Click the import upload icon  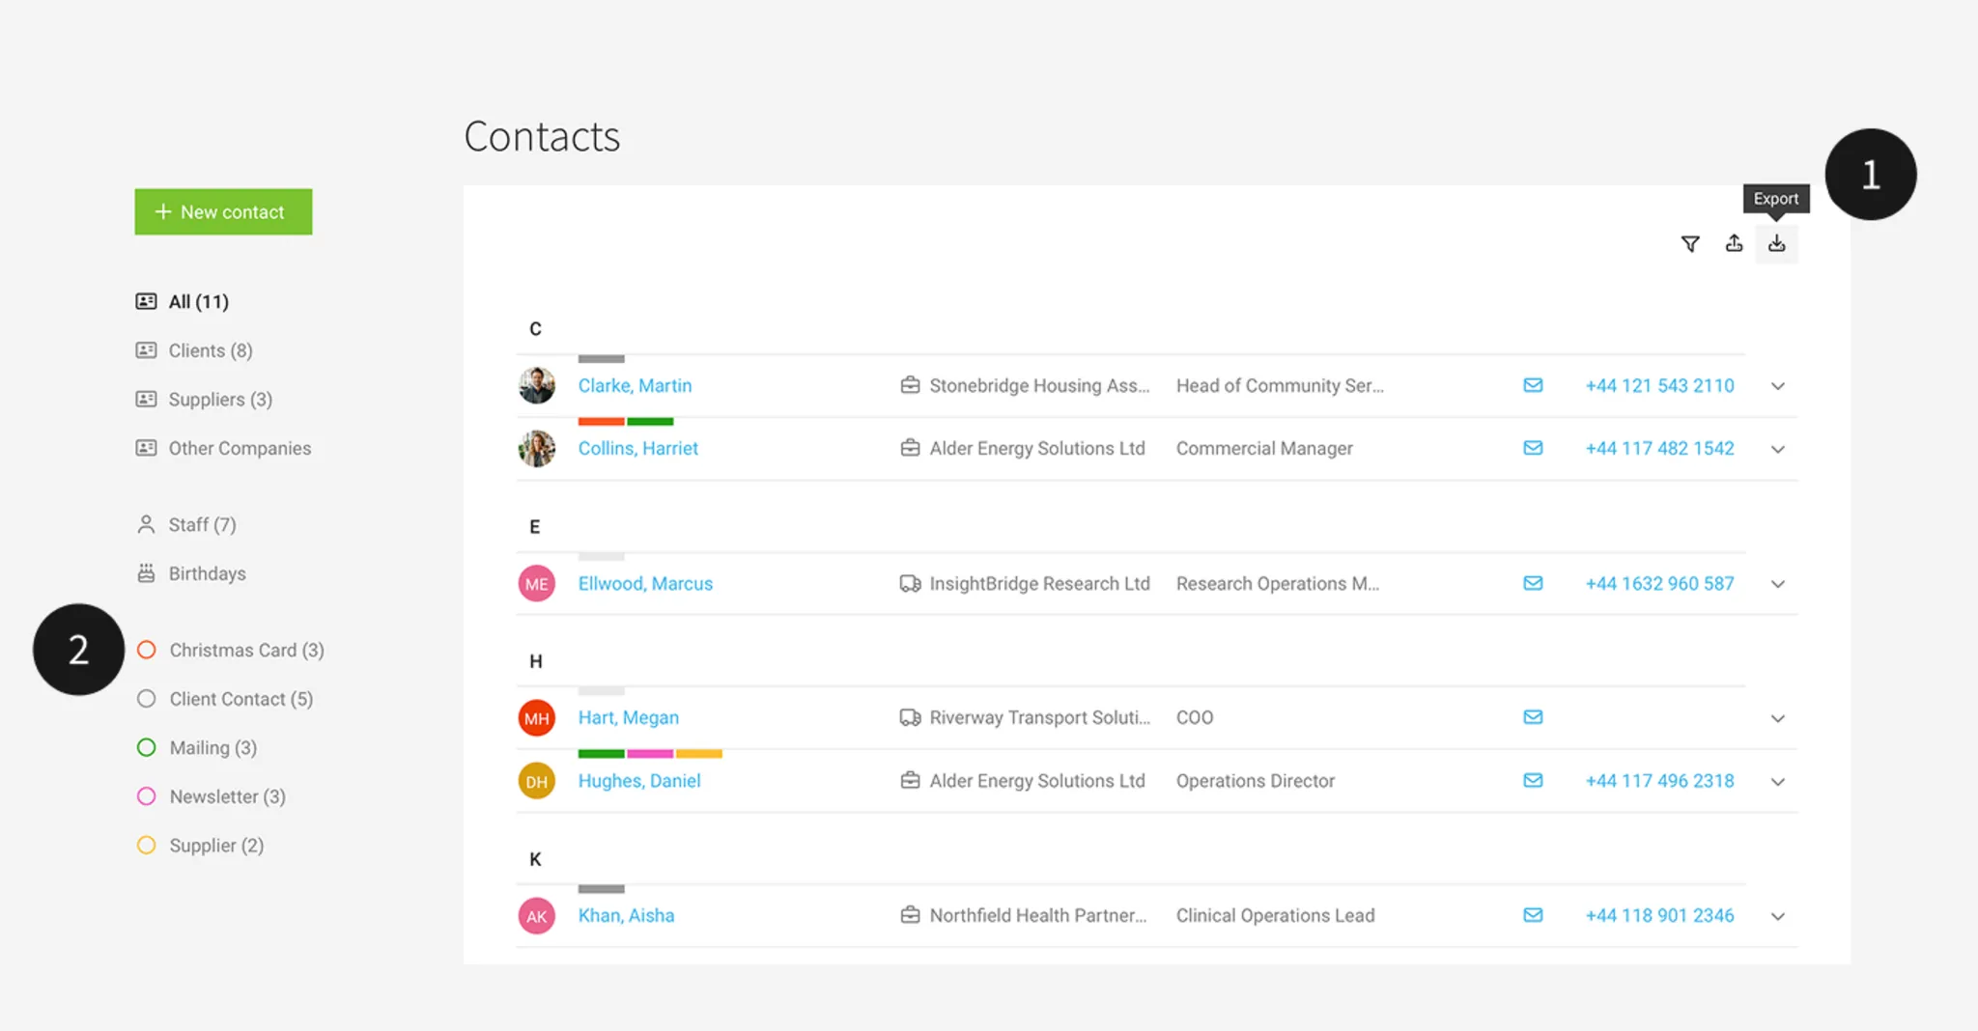(x=1734, y=243)
